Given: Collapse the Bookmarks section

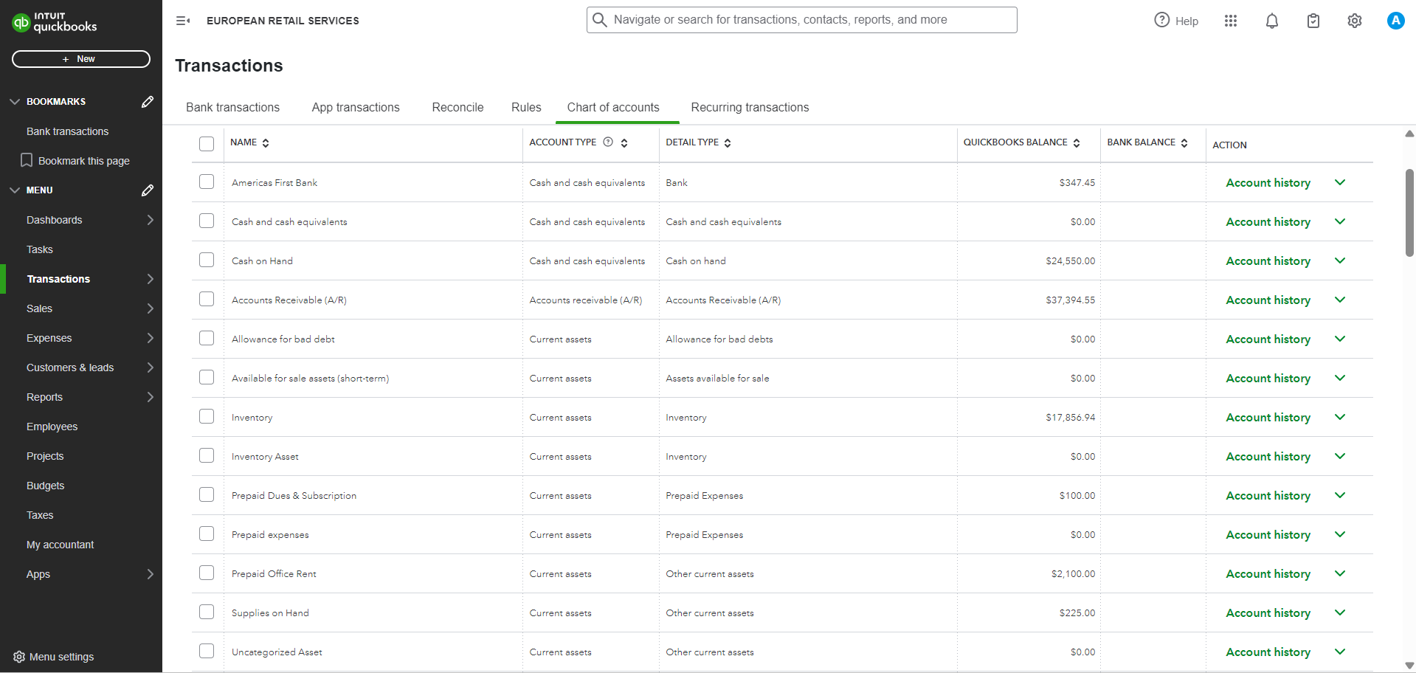Looking at the screenshot, I should click(x=15, y=102).
